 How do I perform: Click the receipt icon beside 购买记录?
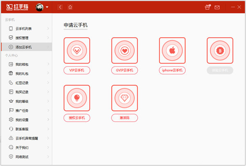pyautogui.click(x=11, y=92)
